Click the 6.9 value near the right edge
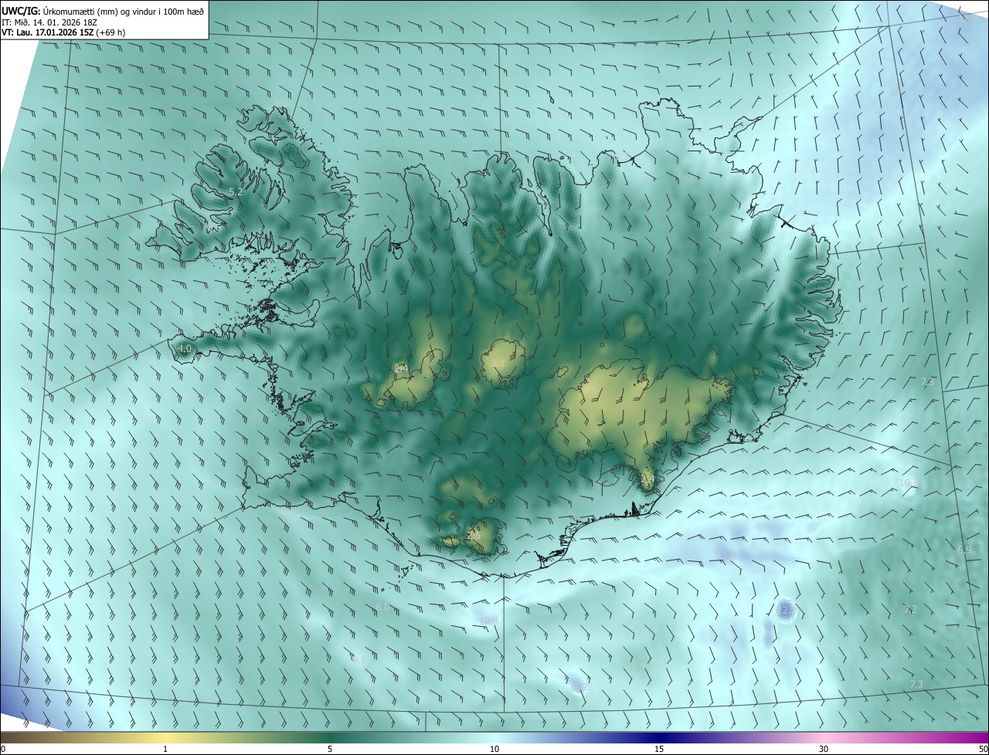 point(964,550)
